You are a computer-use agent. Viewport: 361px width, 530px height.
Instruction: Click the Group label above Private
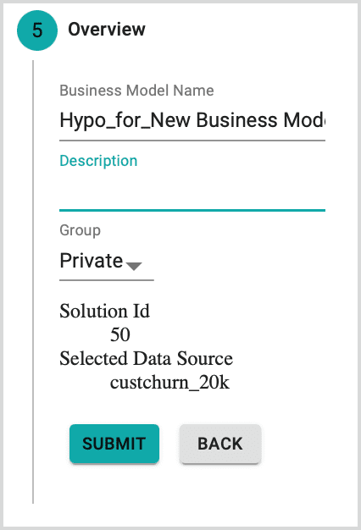tap(81, 230)
